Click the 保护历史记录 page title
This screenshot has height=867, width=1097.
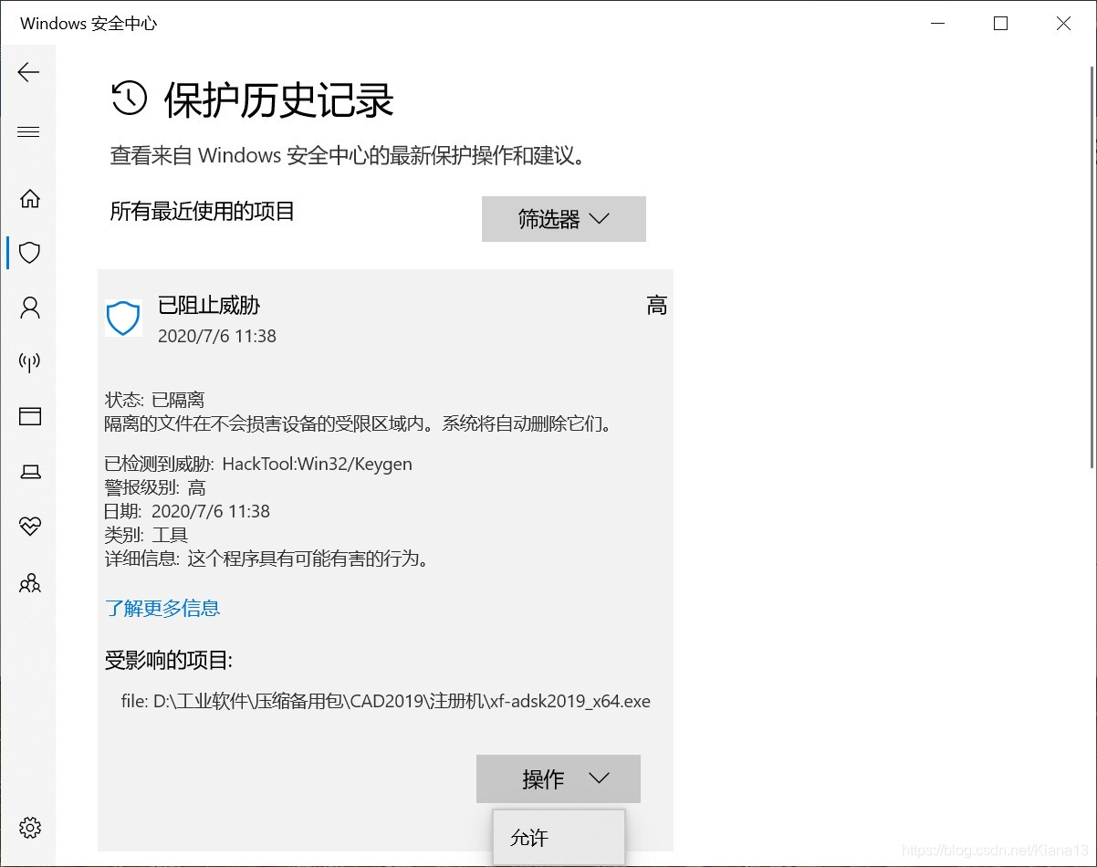[x=278, y=99]
